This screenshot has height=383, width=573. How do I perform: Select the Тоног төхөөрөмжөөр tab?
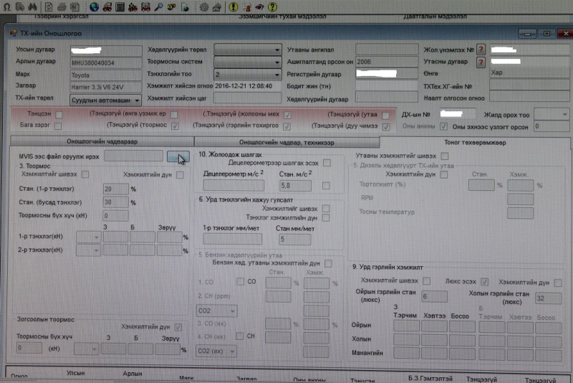[469, 141]
